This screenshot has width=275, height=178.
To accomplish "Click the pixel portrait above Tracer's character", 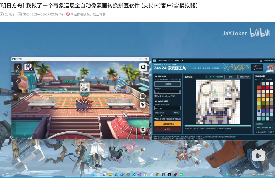I will (x=85, y=88).
